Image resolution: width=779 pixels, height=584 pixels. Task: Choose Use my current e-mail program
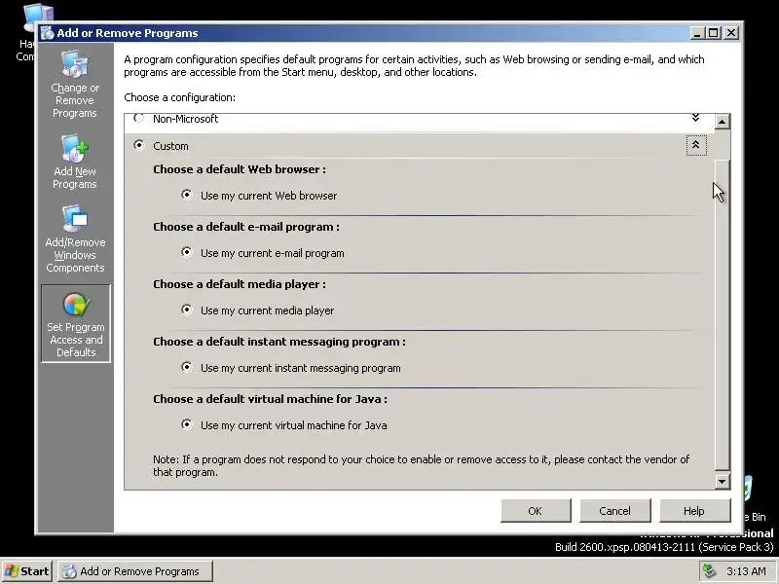[x=187, y=252]
